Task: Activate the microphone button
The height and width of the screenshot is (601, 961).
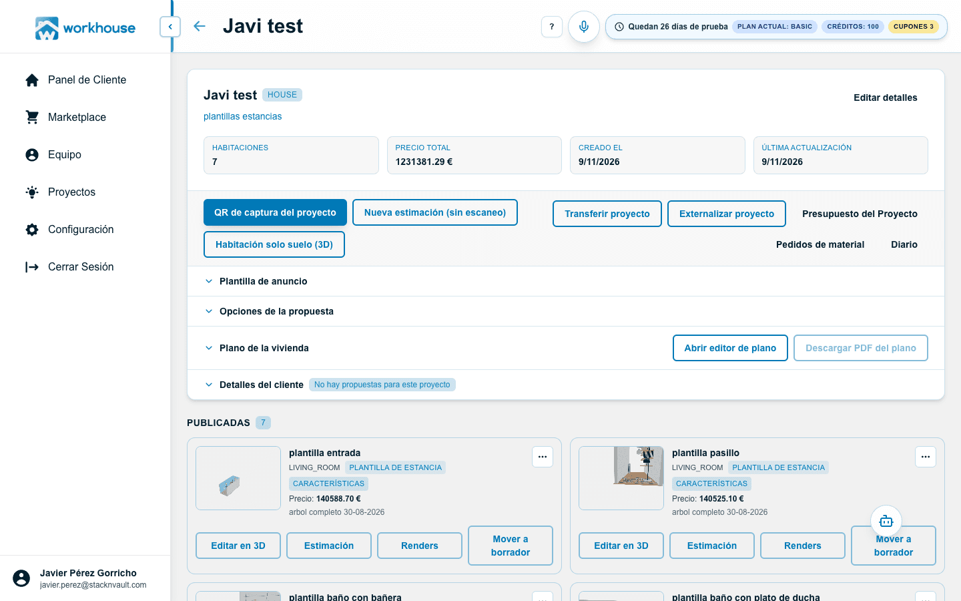Action: (x=584, y=27)
